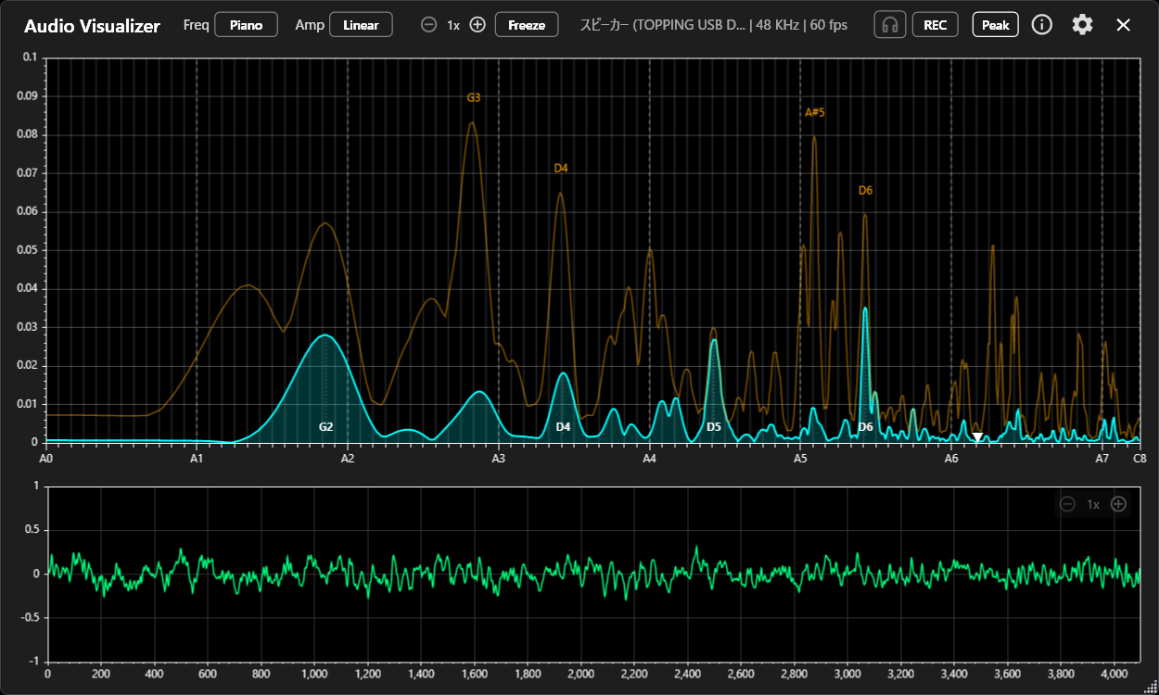The width and height of the screenshot is (1159, 695).
Task: Zoom out spectrum with minus icon
Action: 428,25
